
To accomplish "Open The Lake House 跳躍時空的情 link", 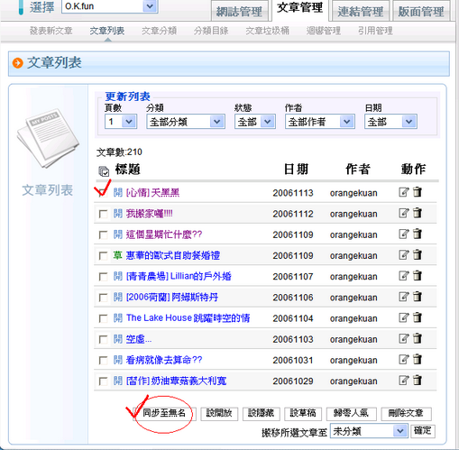I will coord(188,318).
